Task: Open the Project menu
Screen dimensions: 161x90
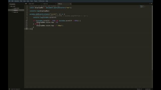Action: 36,1
